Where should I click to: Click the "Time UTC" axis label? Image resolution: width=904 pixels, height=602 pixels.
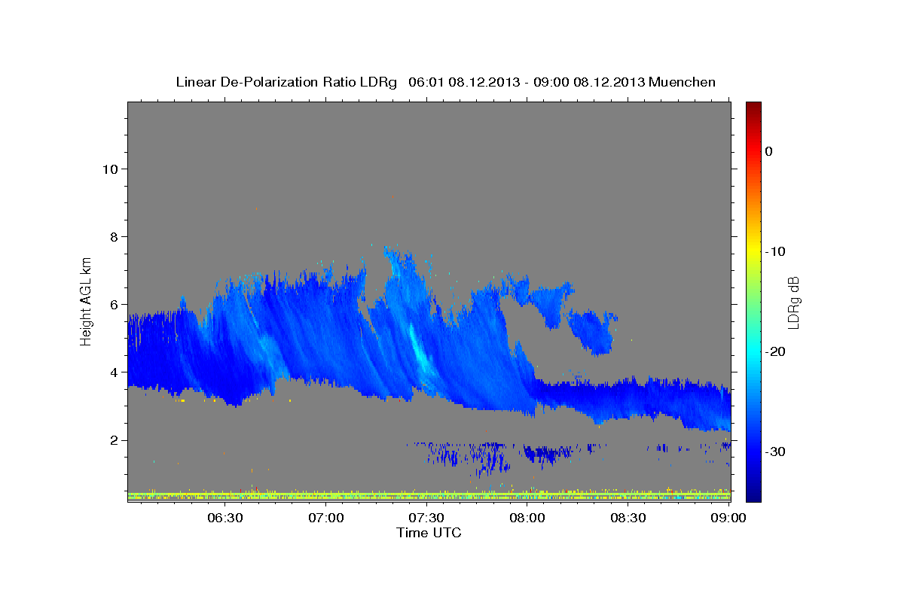click(429, 533)
